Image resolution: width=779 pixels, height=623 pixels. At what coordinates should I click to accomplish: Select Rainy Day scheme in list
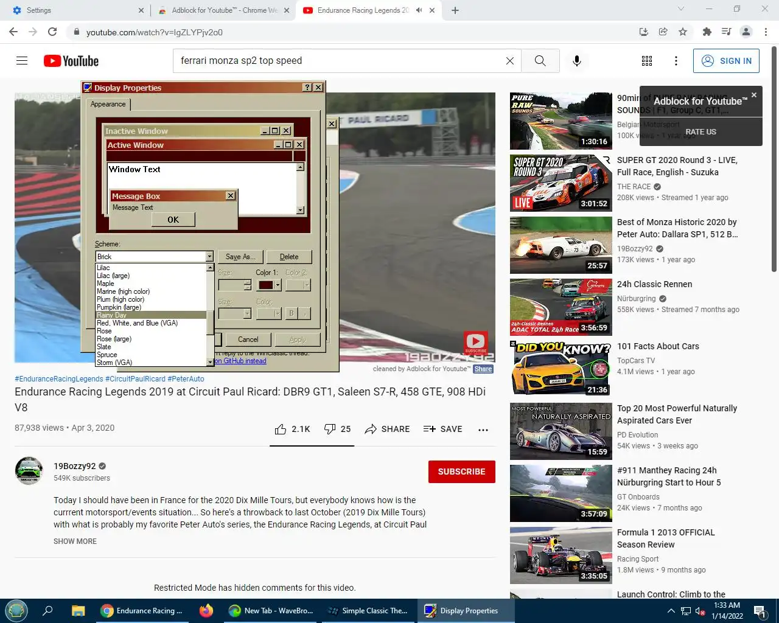point(151,315)
